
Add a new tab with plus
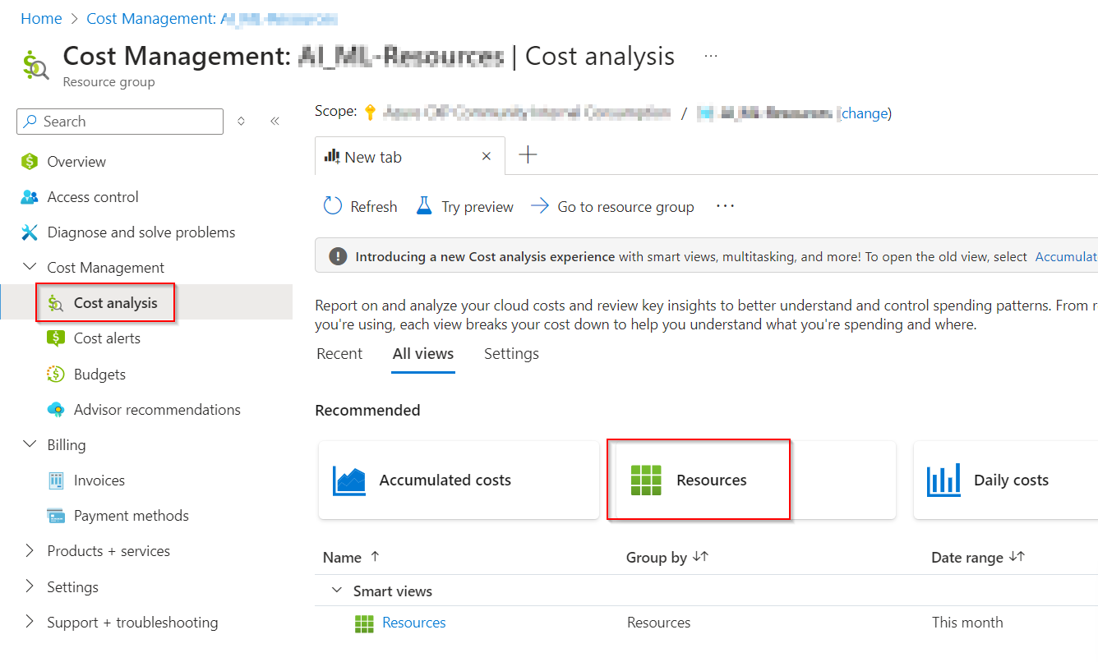(x=528, y=154)
